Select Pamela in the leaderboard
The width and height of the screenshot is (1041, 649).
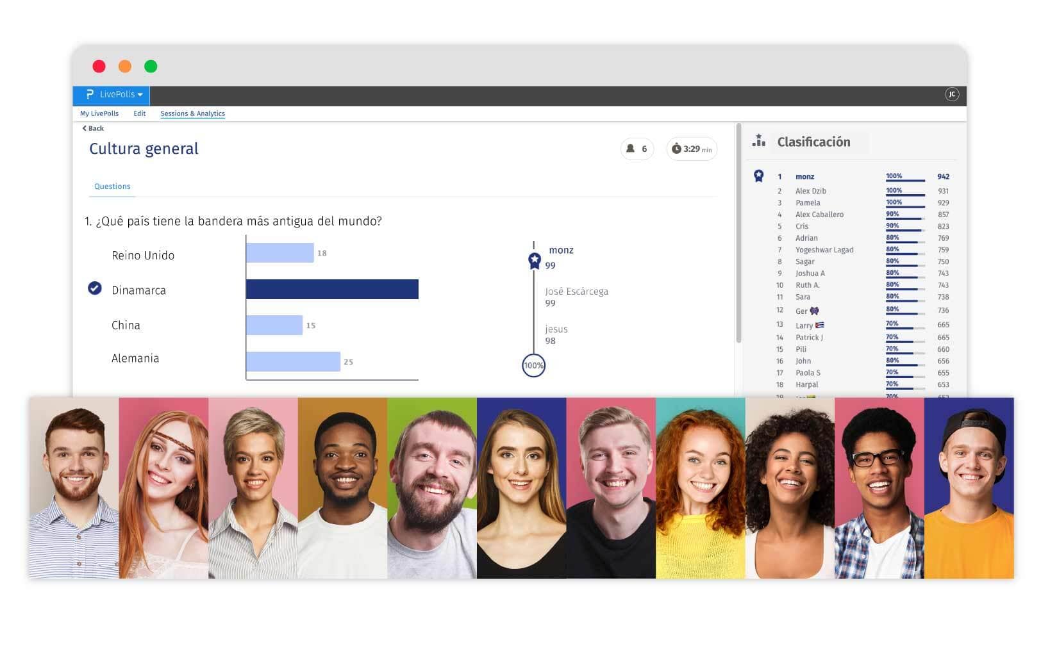pyautogui.click(x=808, y=202)
